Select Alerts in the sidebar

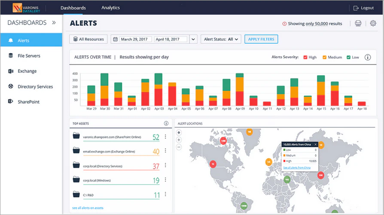click(x=31, y=40)
